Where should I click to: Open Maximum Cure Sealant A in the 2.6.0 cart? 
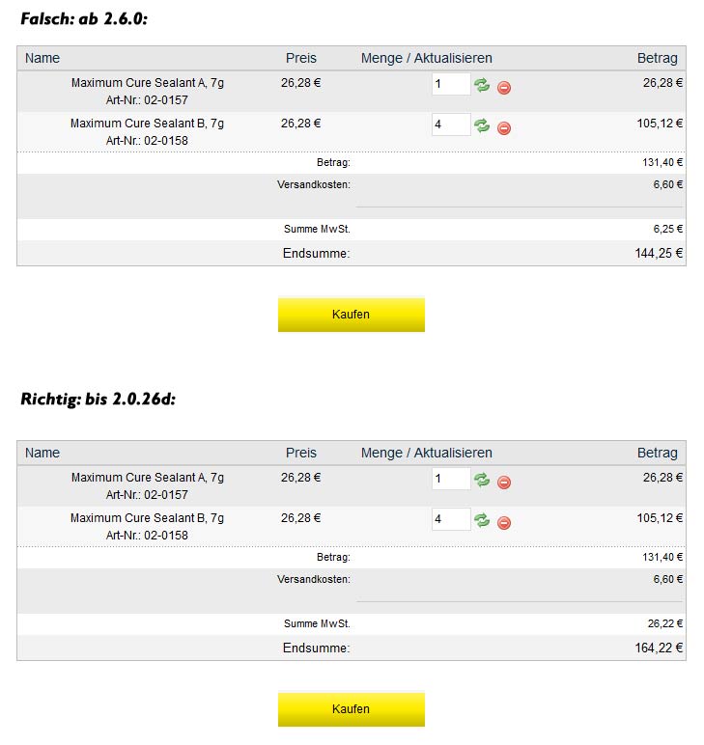147,83
